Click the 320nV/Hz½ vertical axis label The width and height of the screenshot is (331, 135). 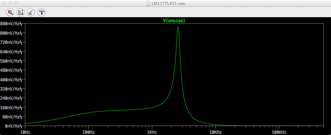click(11, 89)
